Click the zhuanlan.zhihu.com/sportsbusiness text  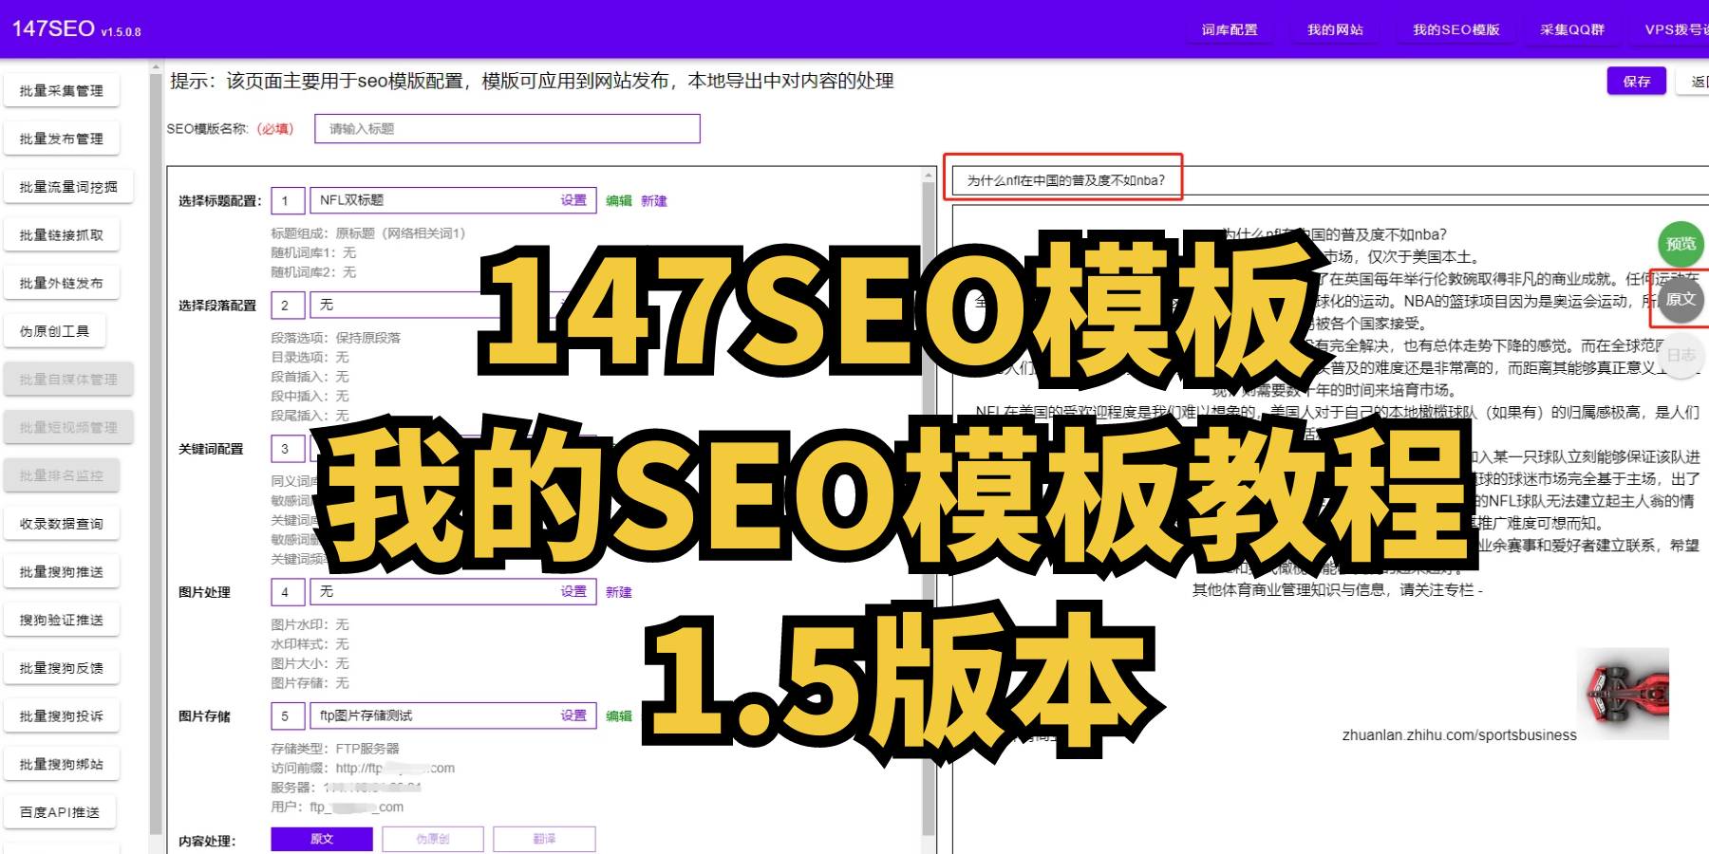1459,735
